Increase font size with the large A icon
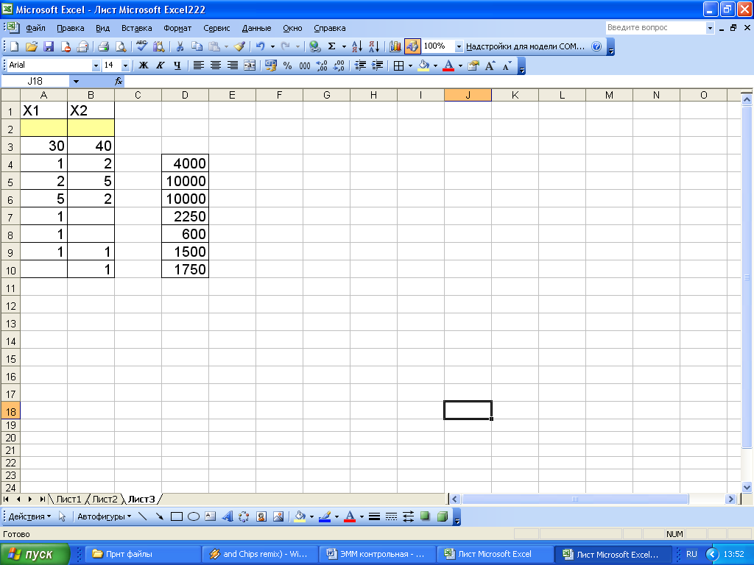Viewport: 754px width, 565px height. point(490,65)
